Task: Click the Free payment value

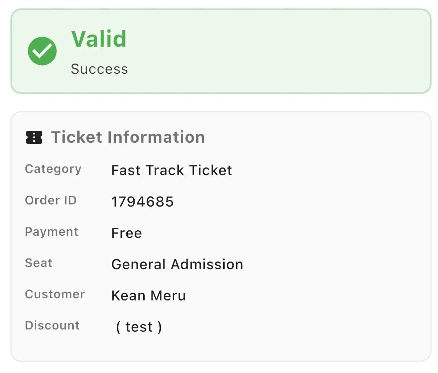Action: [127, 233]
